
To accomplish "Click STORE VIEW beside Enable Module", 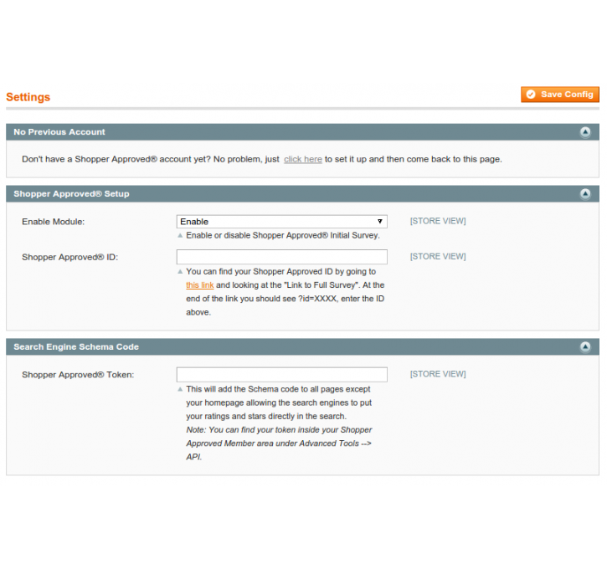I will [x=438, y=221].
